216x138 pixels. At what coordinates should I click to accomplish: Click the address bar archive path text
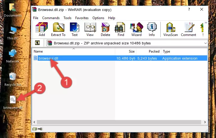(102, 43)
